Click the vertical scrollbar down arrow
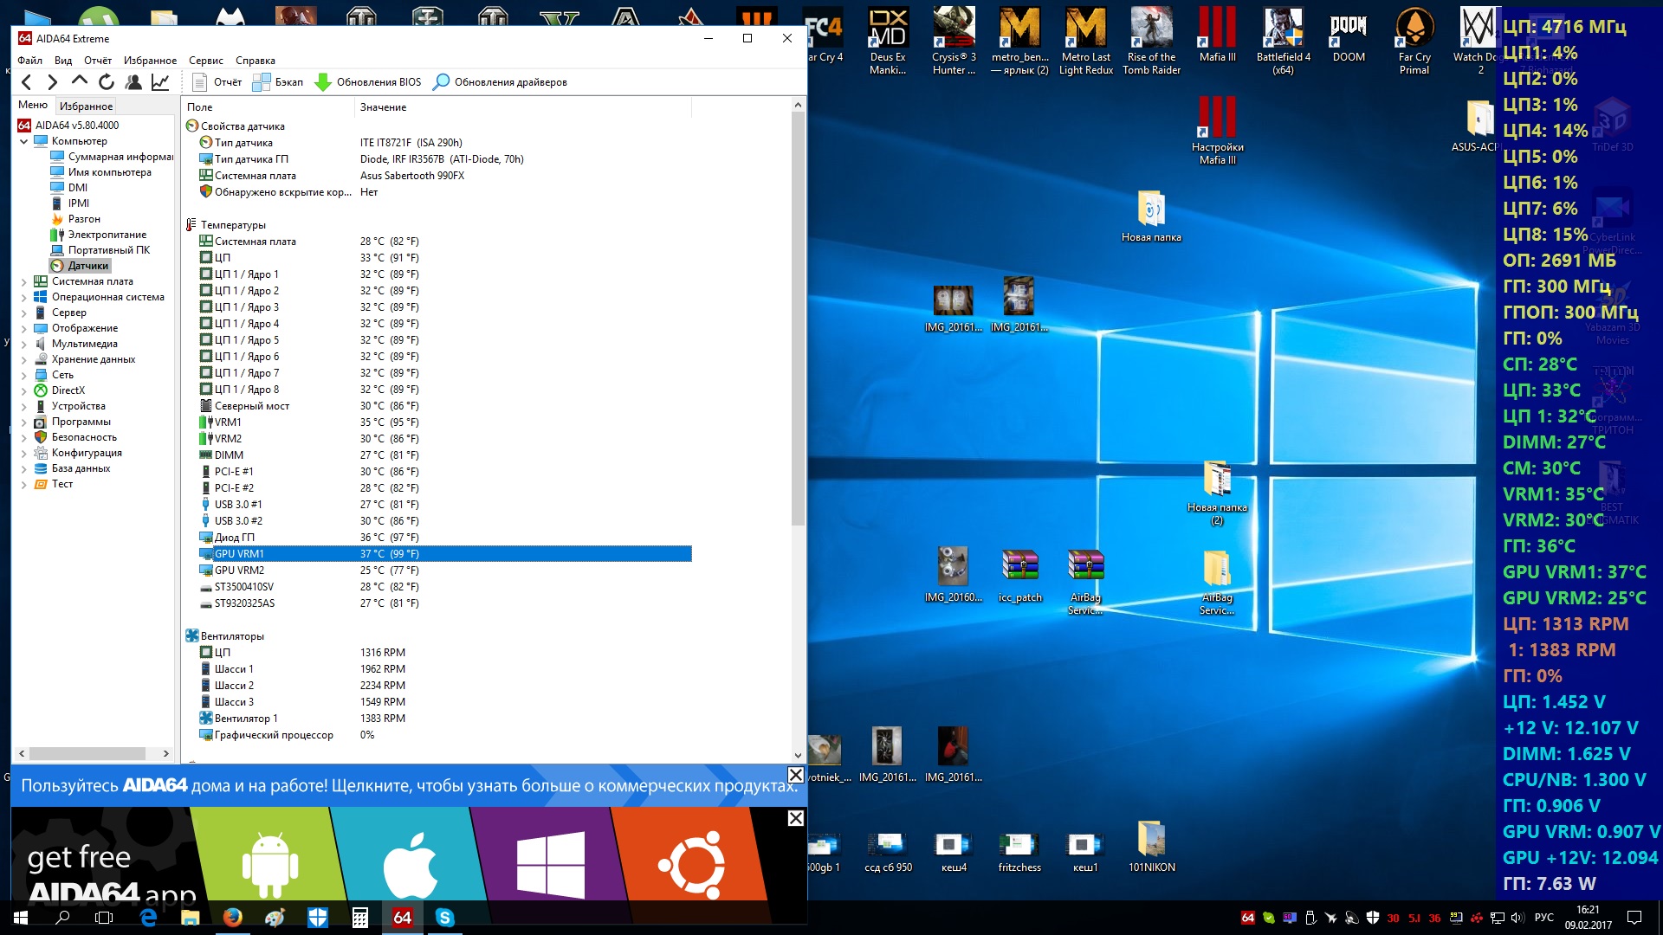Image resolution: width=1663 pixels, height=935 pixels. pyautogui.click(x=798, y=756)
